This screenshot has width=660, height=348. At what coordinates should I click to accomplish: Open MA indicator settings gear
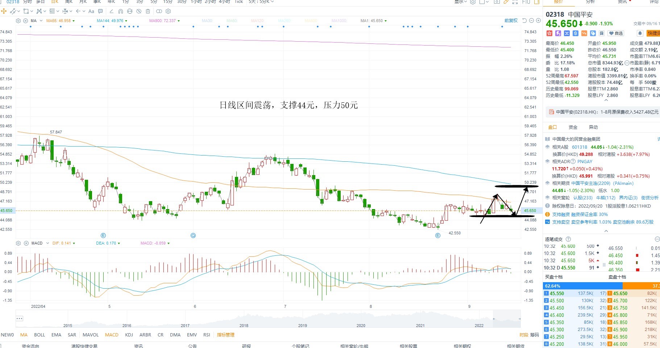[x=18, y=21]
